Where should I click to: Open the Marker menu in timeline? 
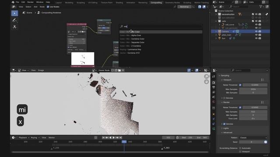click(x=52, y=138)
